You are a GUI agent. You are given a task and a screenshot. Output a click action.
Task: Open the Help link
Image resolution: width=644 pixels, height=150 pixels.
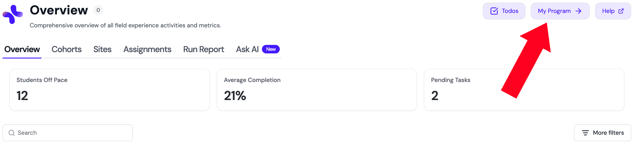tap(613, 11)
